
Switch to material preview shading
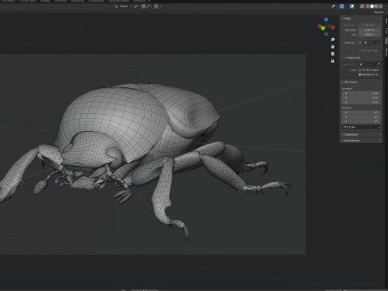[377, 6]
